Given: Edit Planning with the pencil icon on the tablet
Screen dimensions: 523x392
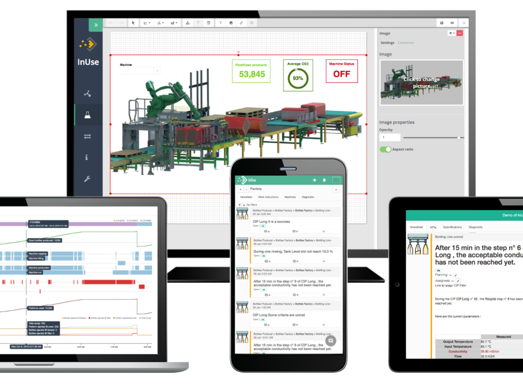Looking at the screenshot, I should tap(456, 275).
